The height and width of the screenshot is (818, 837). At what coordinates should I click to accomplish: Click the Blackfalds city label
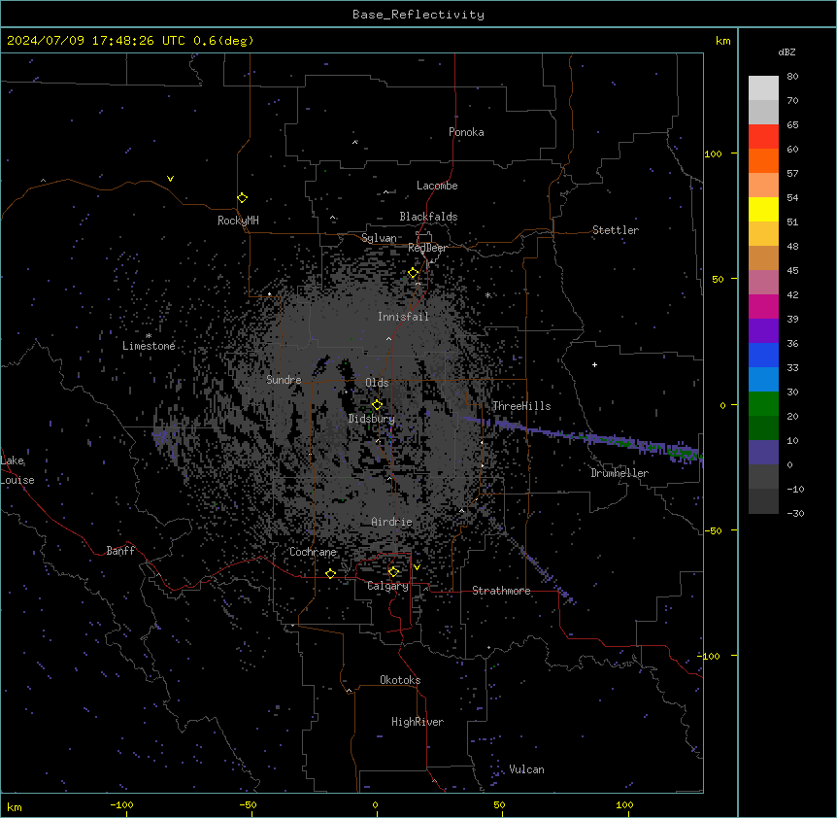[x=428, y=217]
